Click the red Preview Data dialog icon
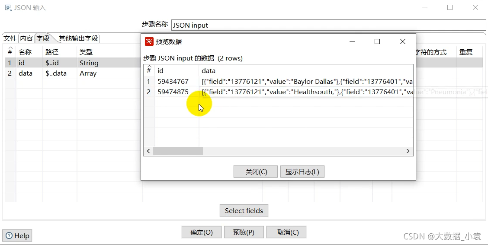The height and width of the screenshot is (245, 488). point(149,41)
